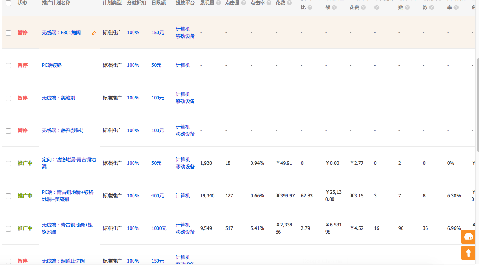Viewport: 479px width, 265px height.
Task: Click spend value ¥399.97
Action: click(286, 196)
